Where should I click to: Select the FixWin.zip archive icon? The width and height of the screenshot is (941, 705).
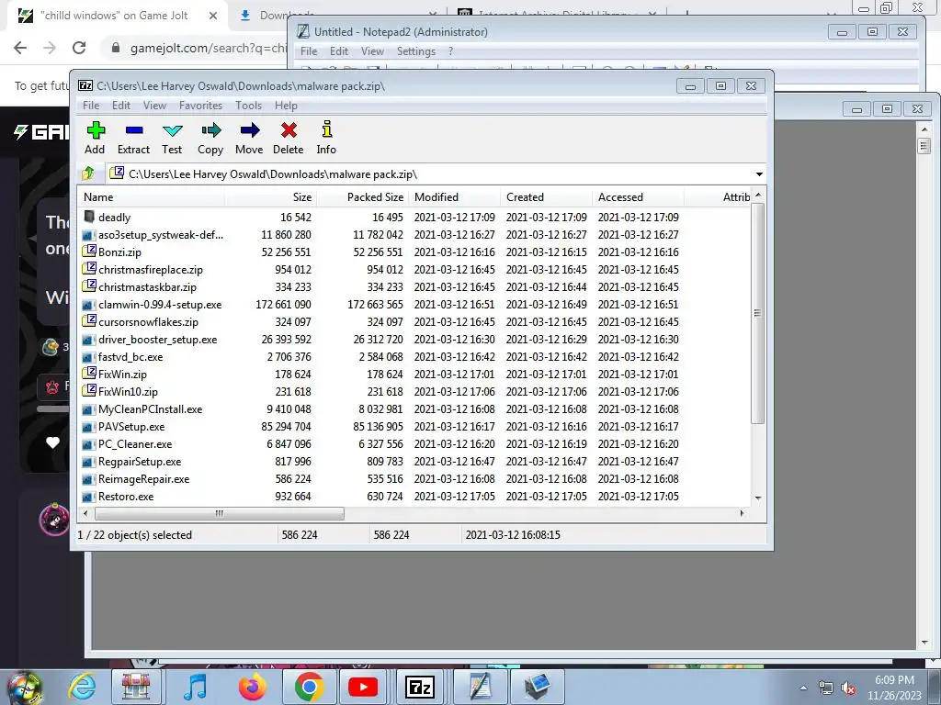click(x=89, y=375)
